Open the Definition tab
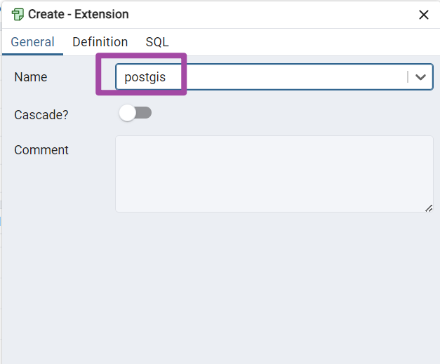 100,42
